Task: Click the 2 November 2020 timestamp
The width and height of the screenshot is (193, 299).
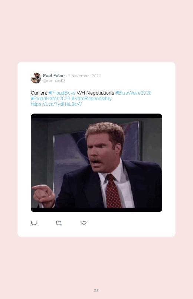Action: [x=85, y=76]
